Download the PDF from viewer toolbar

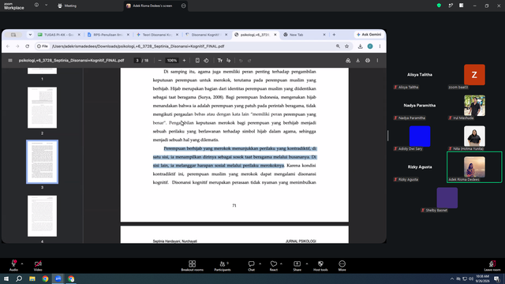pyautogui.click(x=357, y=61)
